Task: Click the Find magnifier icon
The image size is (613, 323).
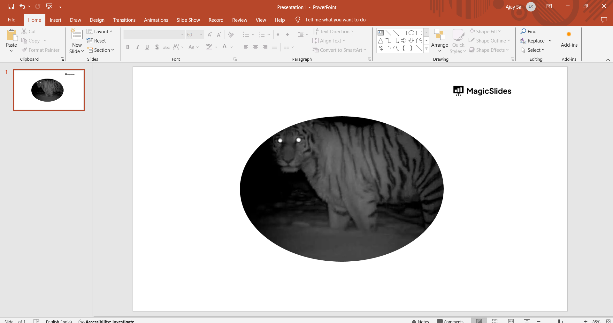Action: [524, 31]
